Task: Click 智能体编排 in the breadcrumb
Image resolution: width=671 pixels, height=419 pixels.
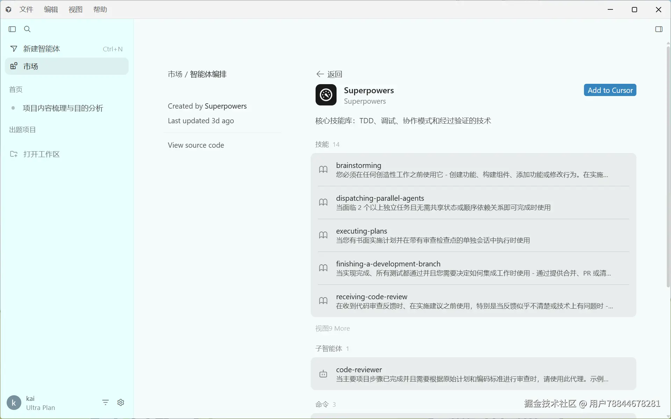Action: (208, 74)
